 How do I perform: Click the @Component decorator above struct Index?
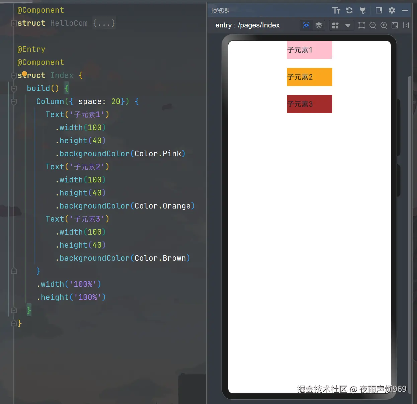[40, 62]
